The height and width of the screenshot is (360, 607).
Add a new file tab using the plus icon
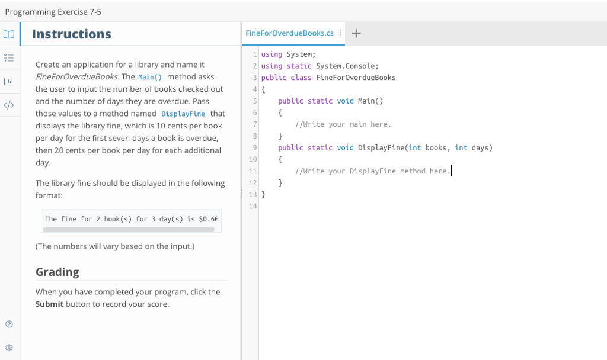coord(356,34)
